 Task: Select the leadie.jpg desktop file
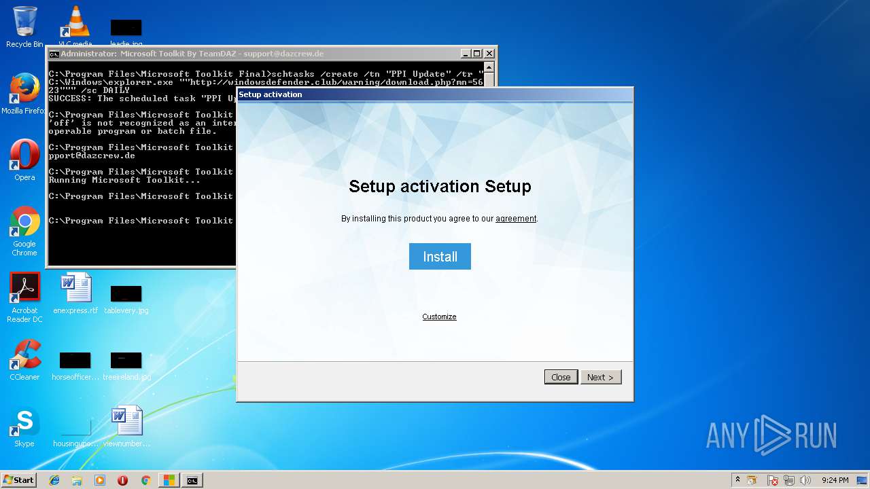(126, 33)
